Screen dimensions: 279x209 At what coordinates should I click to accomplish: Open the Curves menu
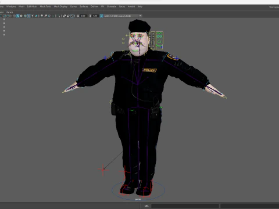73,6
